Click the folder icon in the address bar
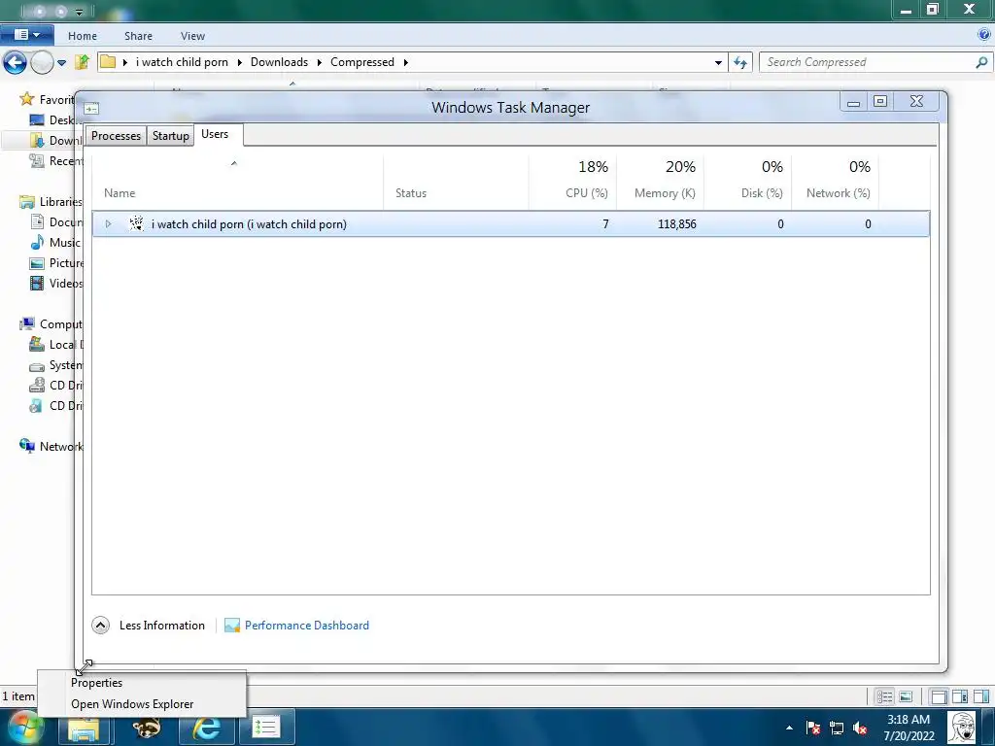This screenshot has width=995, height=746. click(x=108, y=61)
